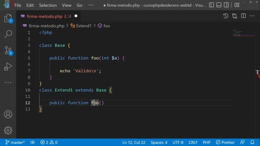Open the Go menu
The width and height of the screenshot is (260, 146).
(x=80, y=5)
